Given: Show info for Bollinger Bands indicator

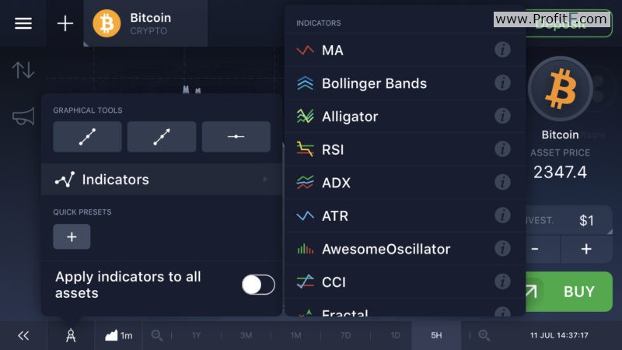Looking at the screenshot, I should tap(502, 83).
